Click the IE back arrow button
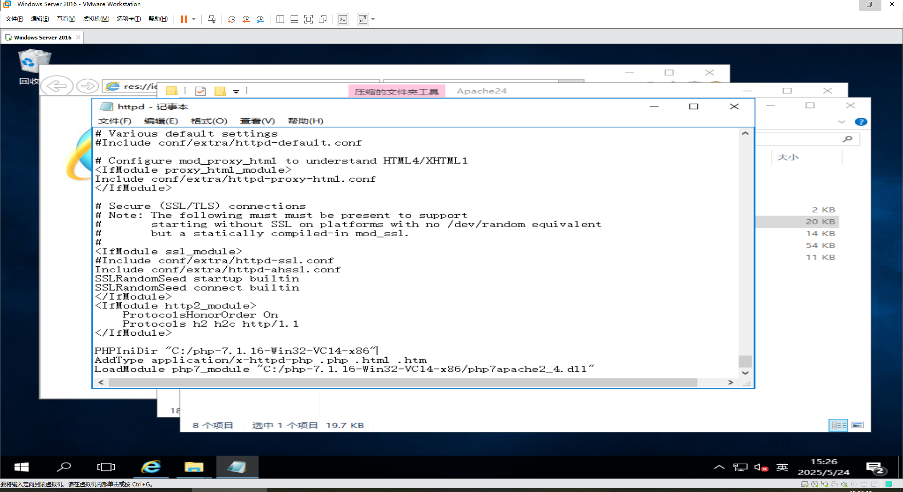The width and height of the screenshot is (903, 492). pos(57,86)
